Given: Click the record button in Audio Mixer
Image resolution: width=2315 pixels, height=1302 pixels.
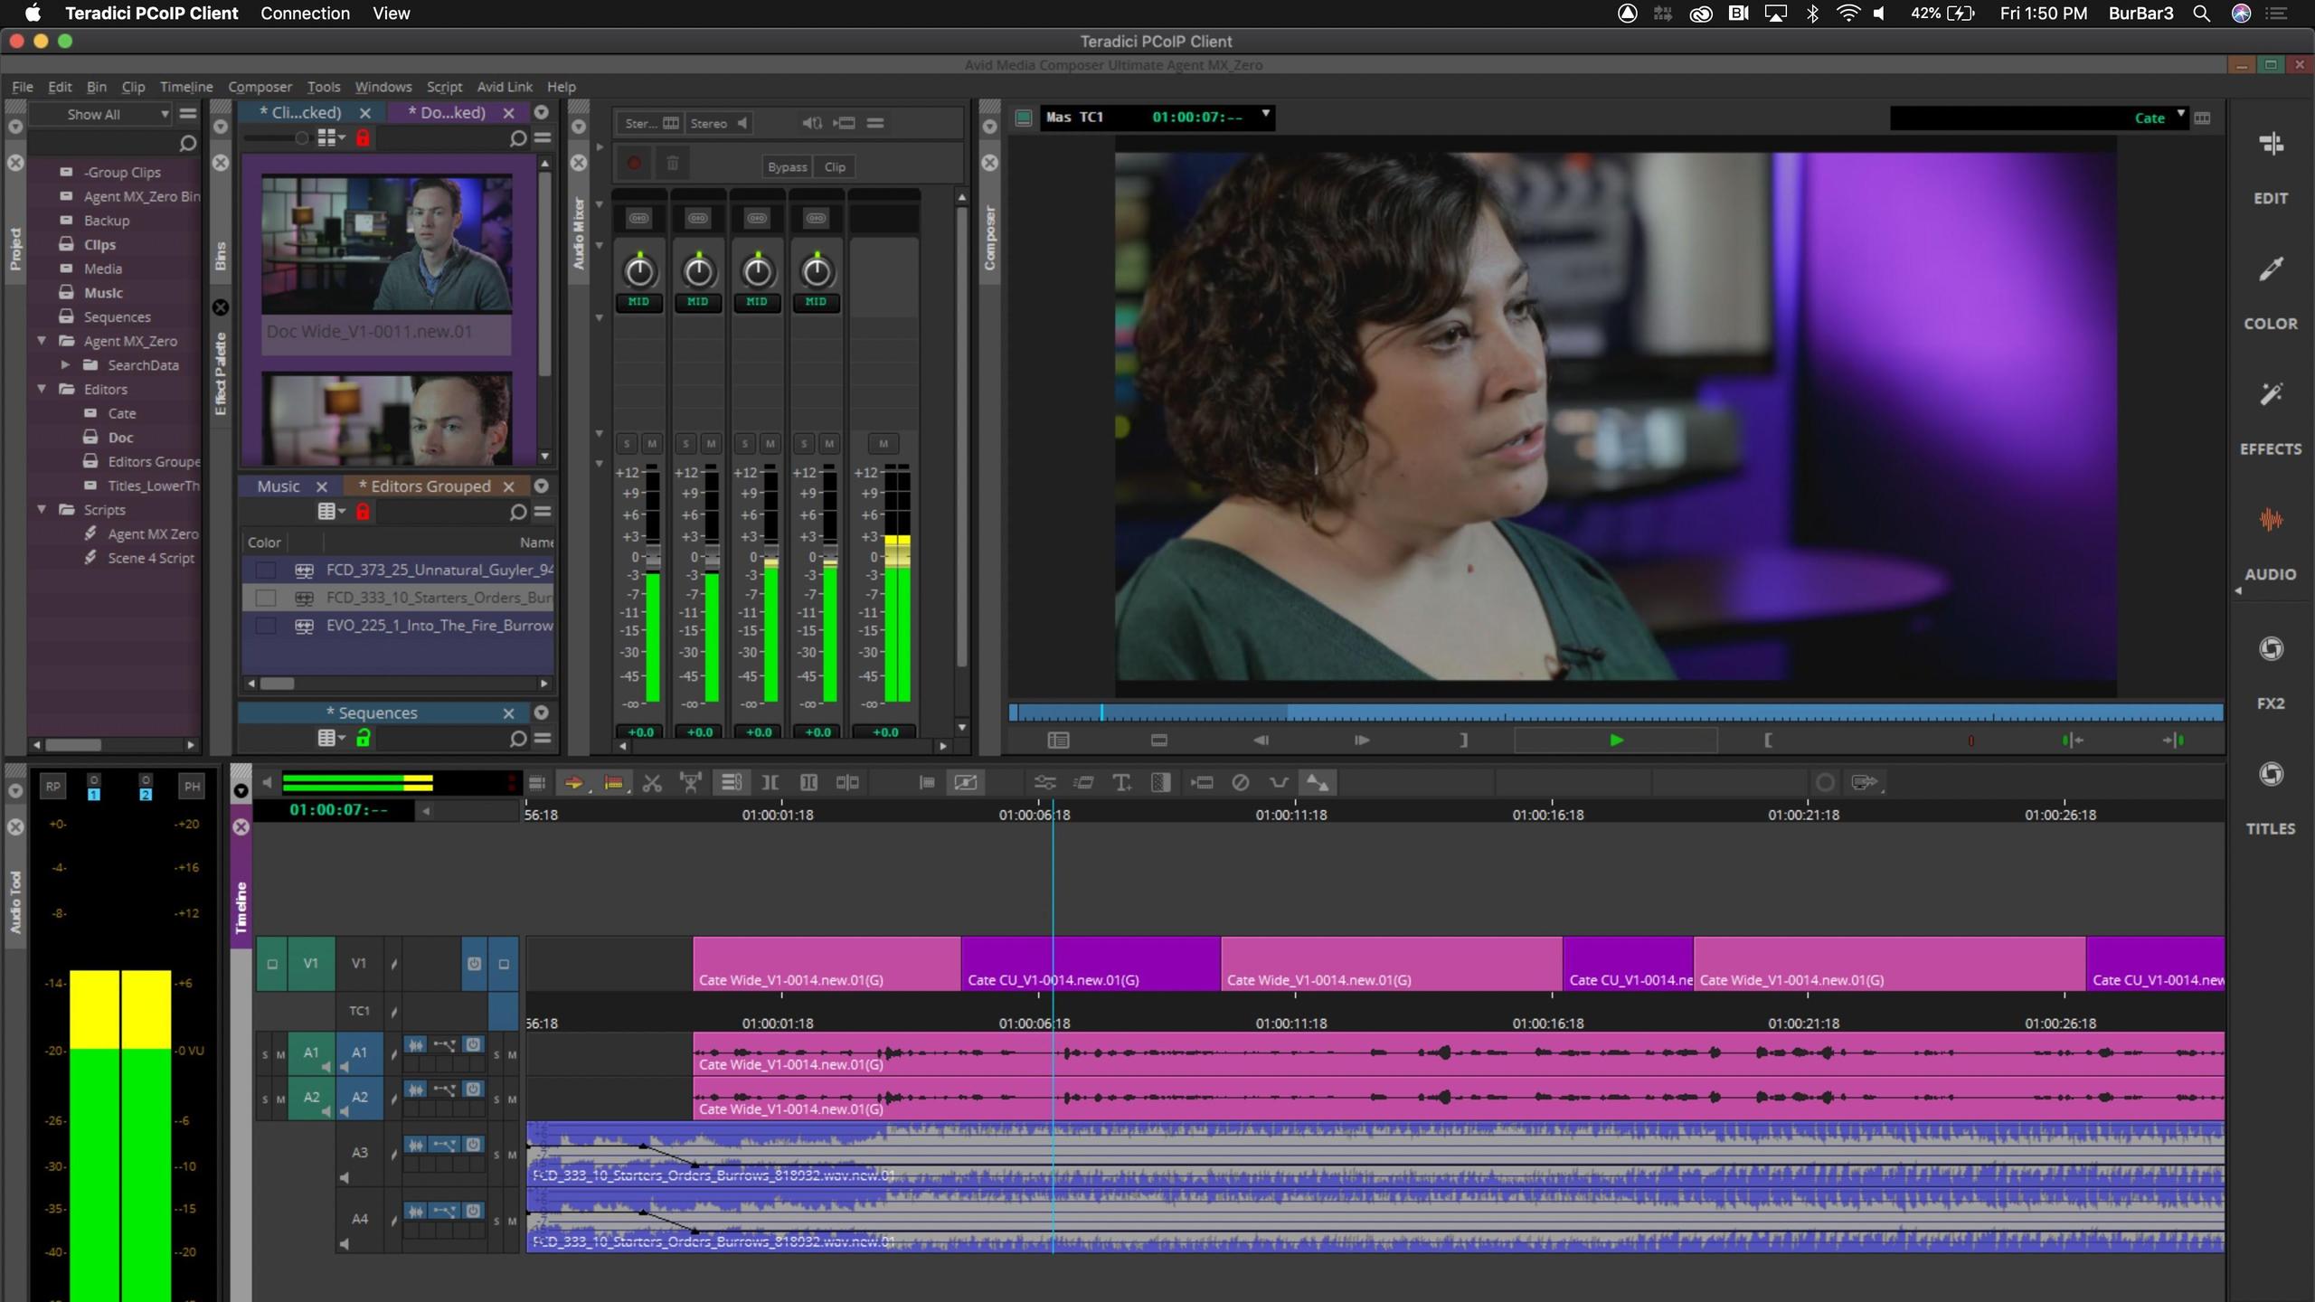Looking at the screenshot, I should [x=634, y=164].
